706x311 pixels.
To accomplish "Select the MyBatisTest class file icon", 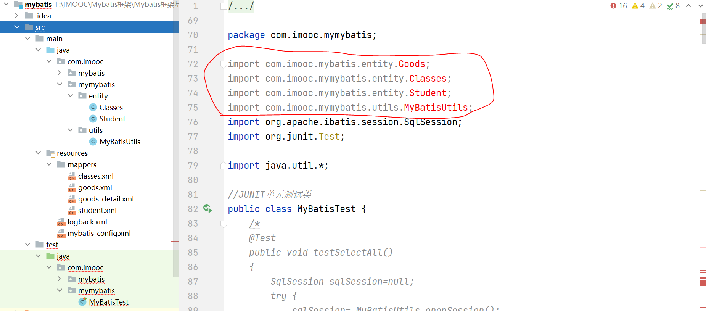I will (82, 302).
